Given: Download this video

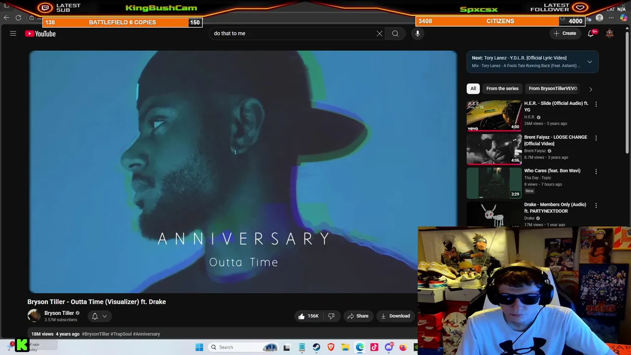Looking at the screenshot, I should click(x=395, y=316).
